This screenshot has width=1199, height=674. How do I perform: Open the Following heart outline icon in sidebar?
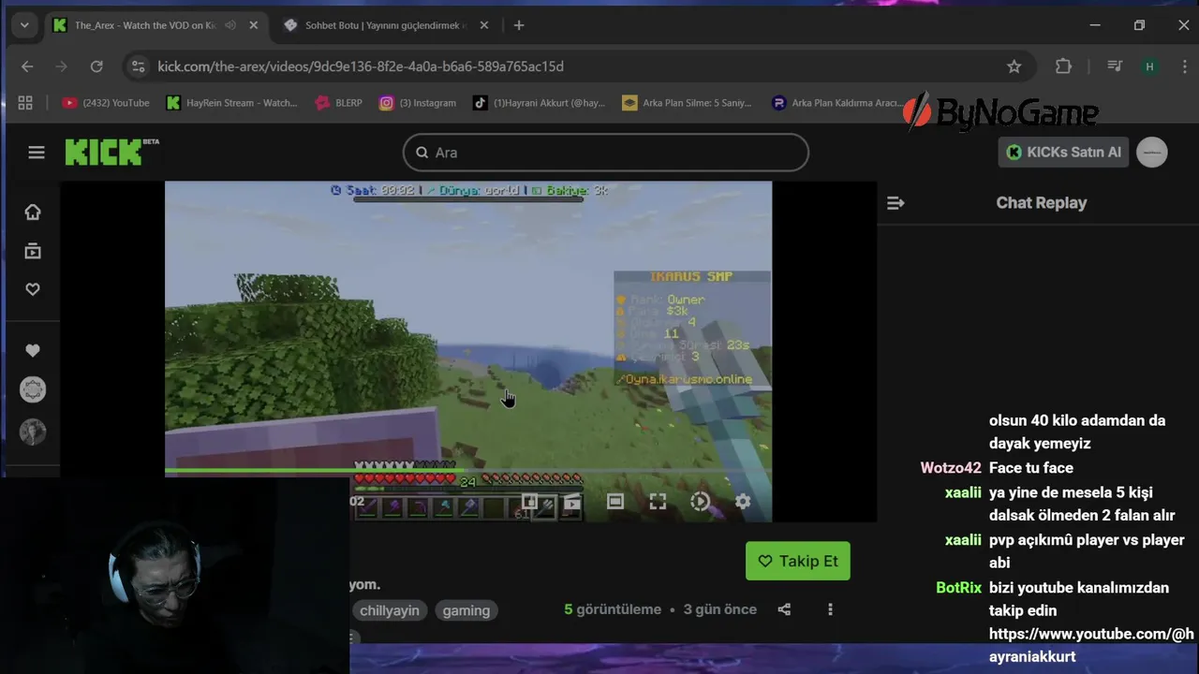[33, 289]
